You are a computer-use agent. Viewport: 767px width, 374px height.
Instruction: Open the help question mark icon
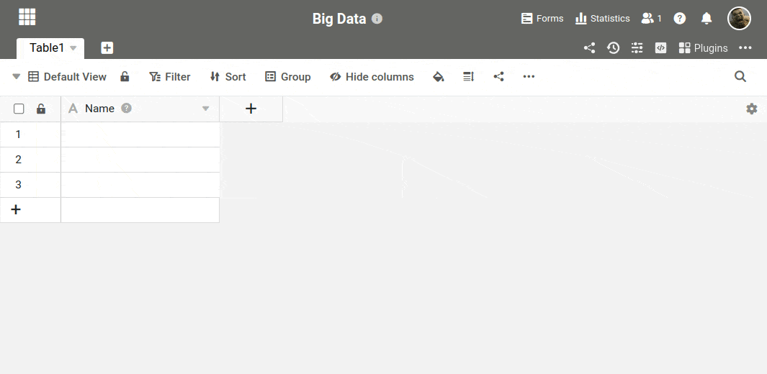click(x=679, y=19)
